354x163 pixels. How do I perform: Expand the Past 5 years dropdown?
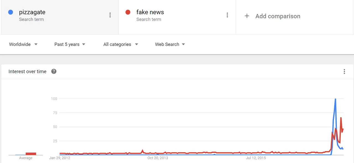tap(70, 44)
